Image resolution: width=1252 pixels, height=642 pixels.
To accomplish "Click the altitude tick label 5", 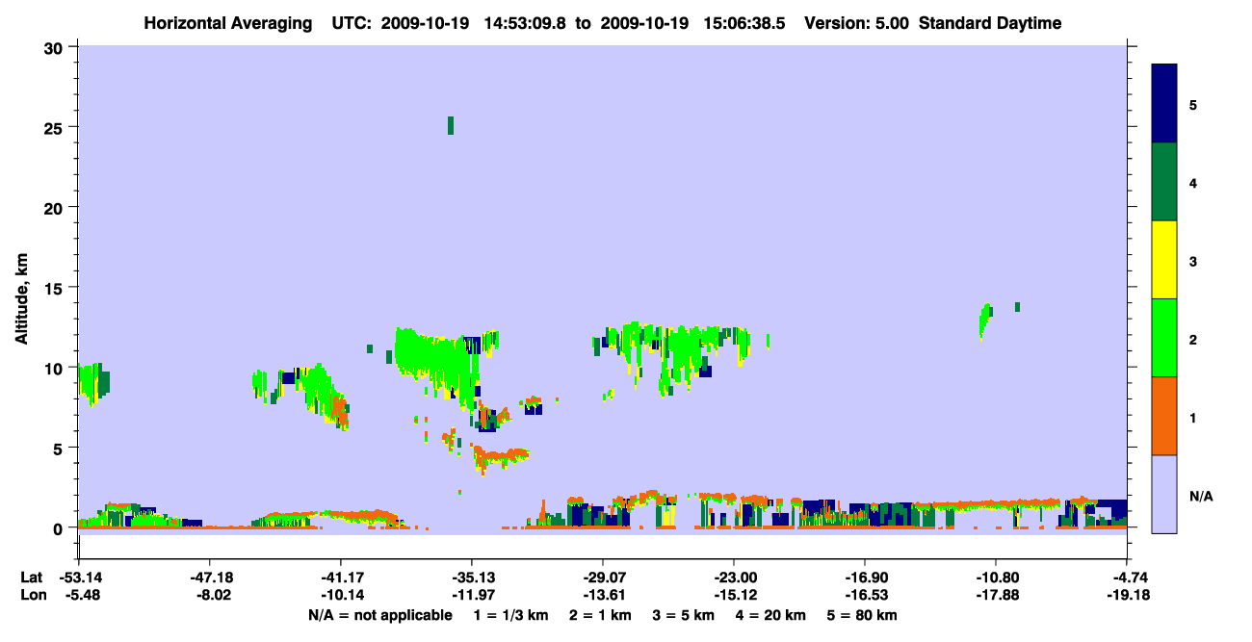I will (x=61, y=448).
